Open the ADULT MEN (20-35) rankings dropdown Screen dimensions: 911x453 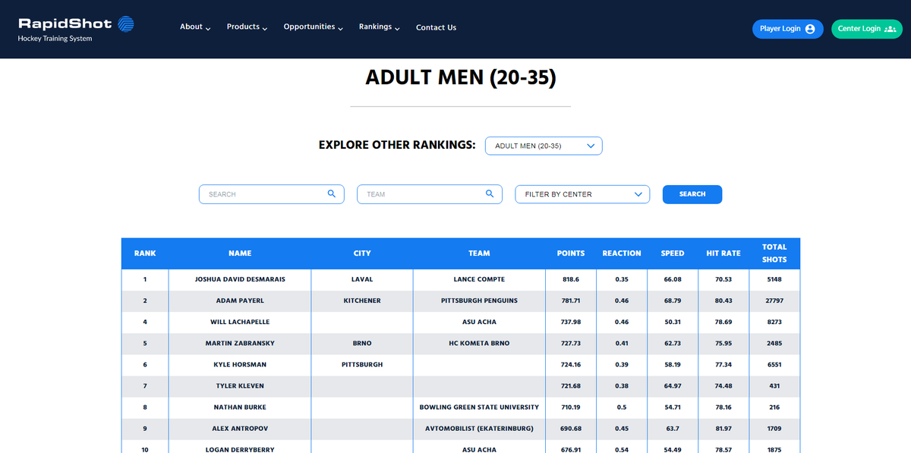coord(544,146)
